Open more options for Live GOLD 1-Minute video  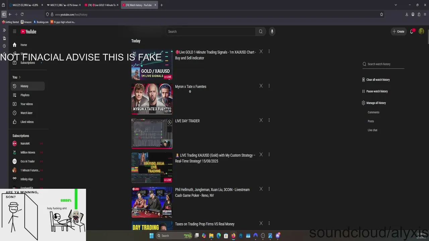tap(269, 52)
